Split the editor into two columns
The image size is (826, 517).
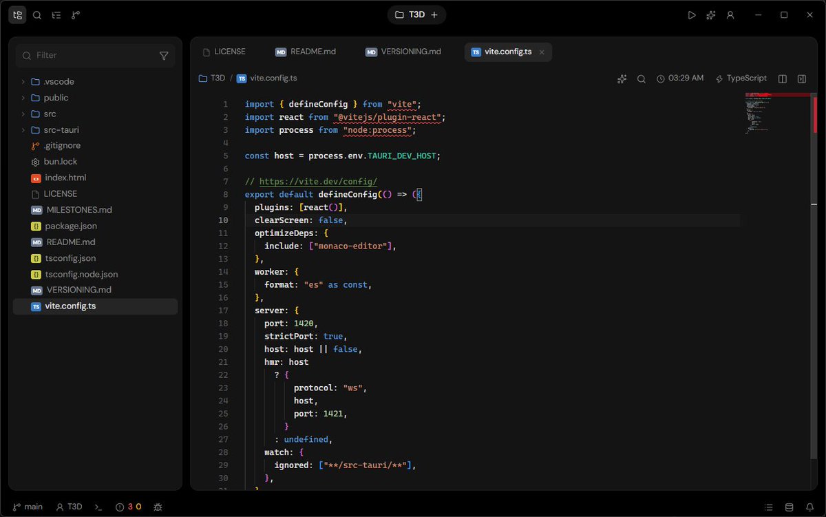click(x=782, y=78)
